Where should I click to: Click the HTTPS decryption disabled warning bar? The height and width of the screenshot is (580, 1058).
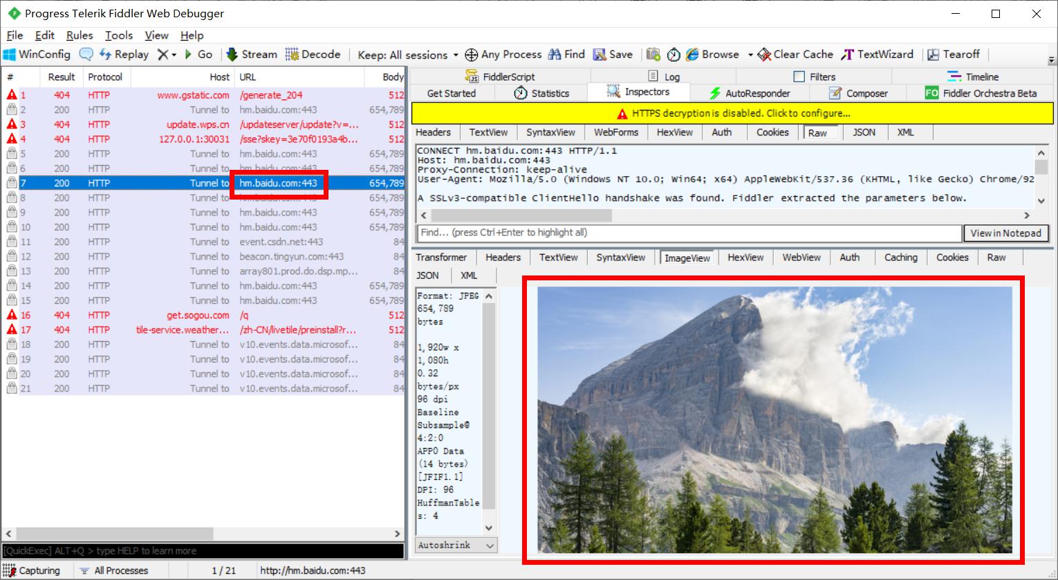732,113
